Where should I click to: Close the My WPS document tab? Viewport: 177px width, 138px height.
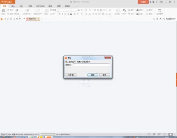tap(39, 19)
